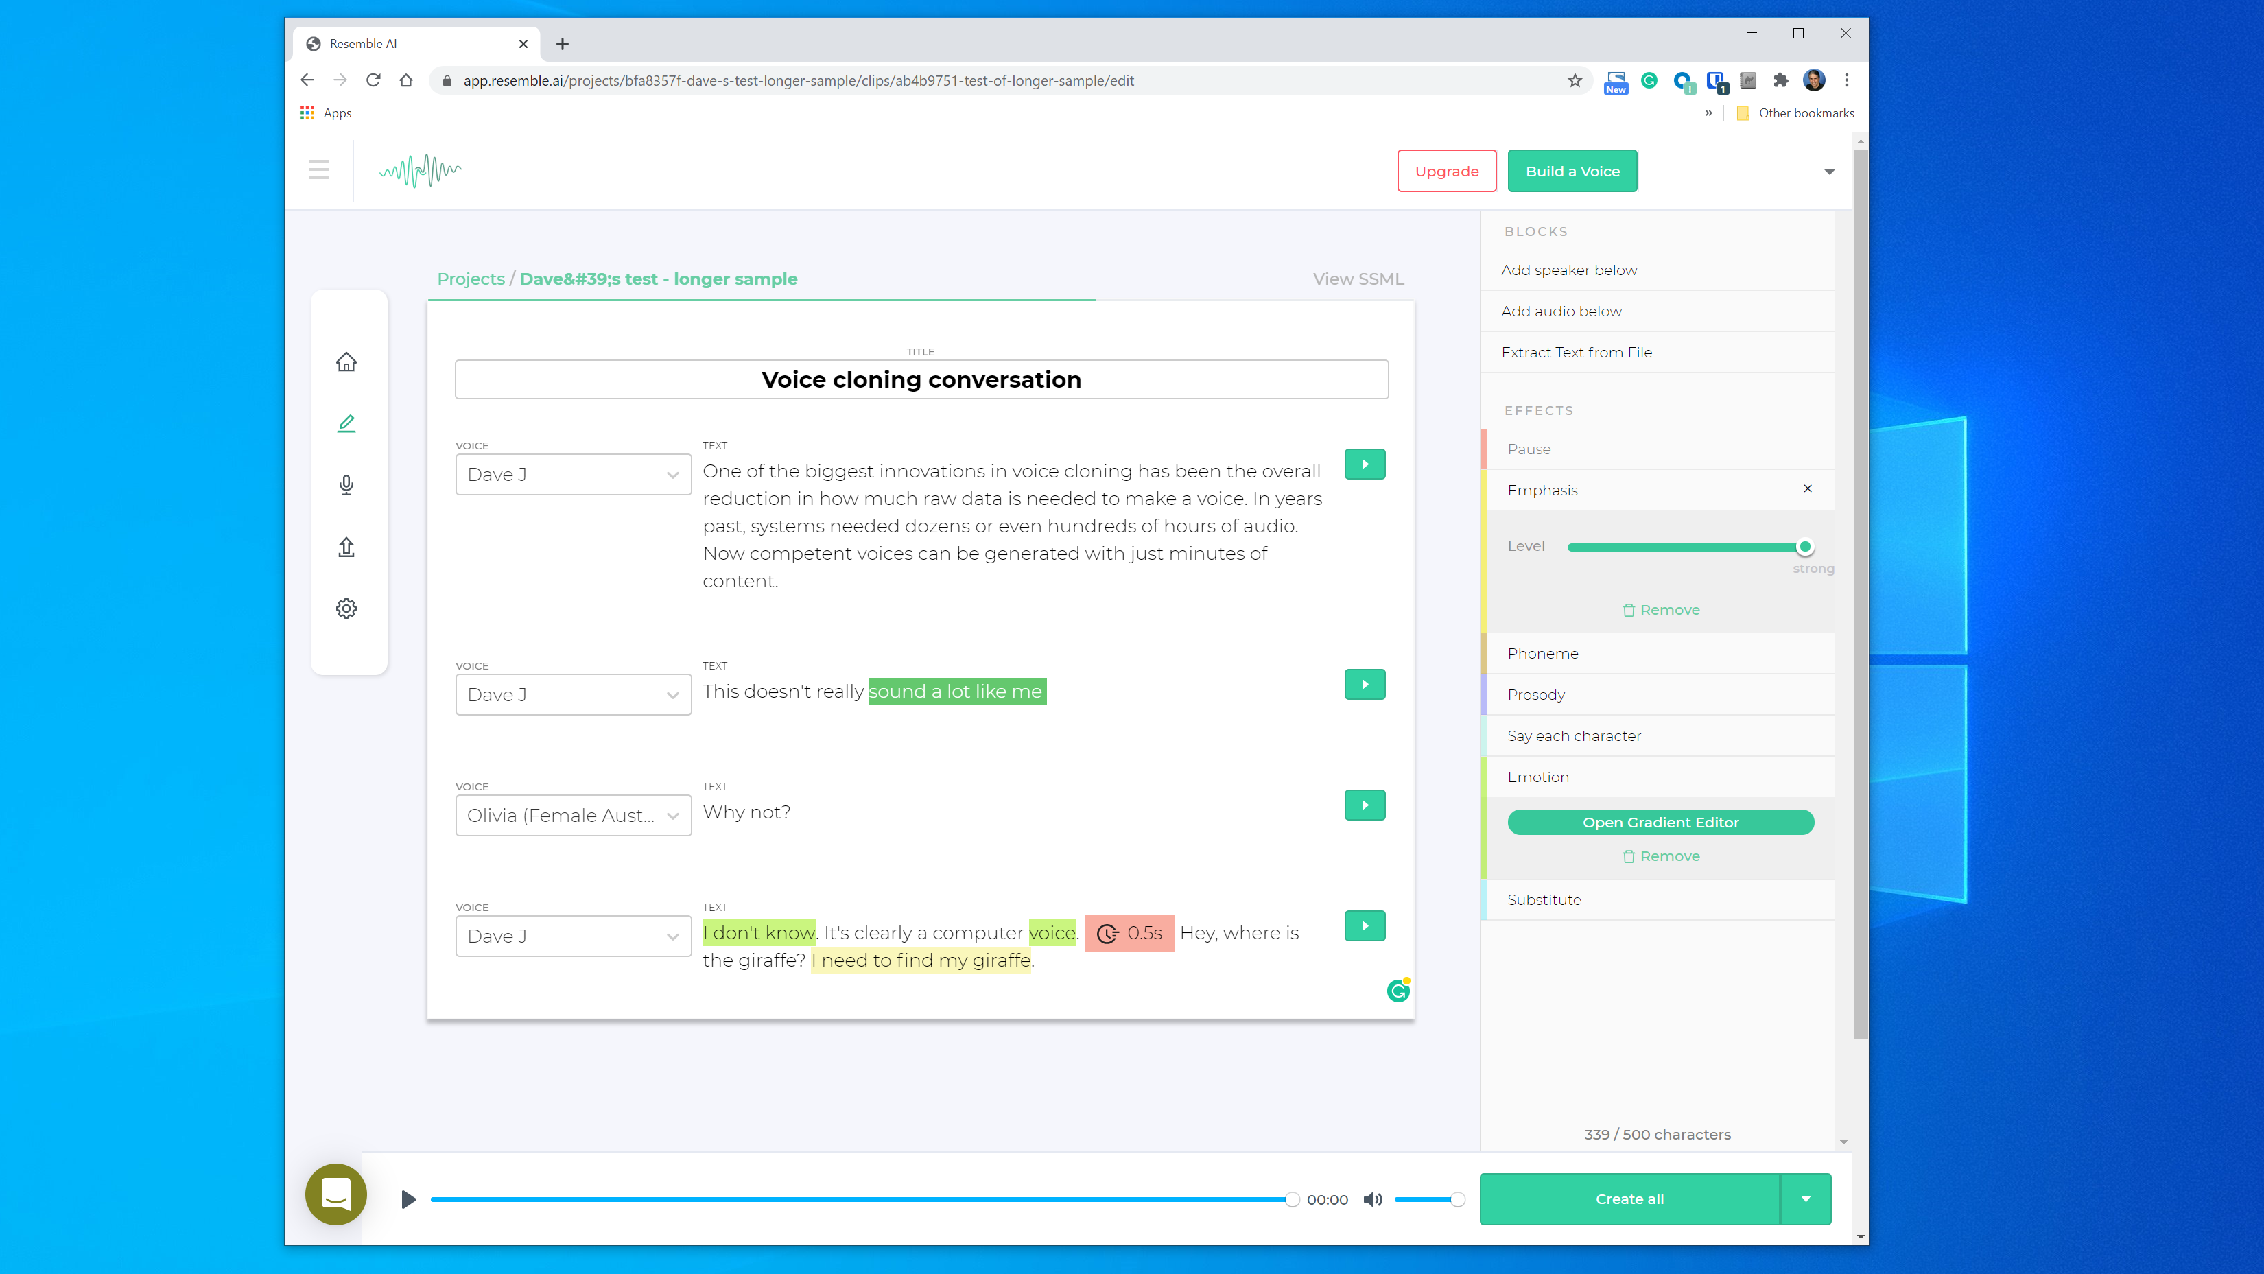Play the 'Why not?' block
This screenshot has width=2264, height=1274.
[x=1364, y=805]
